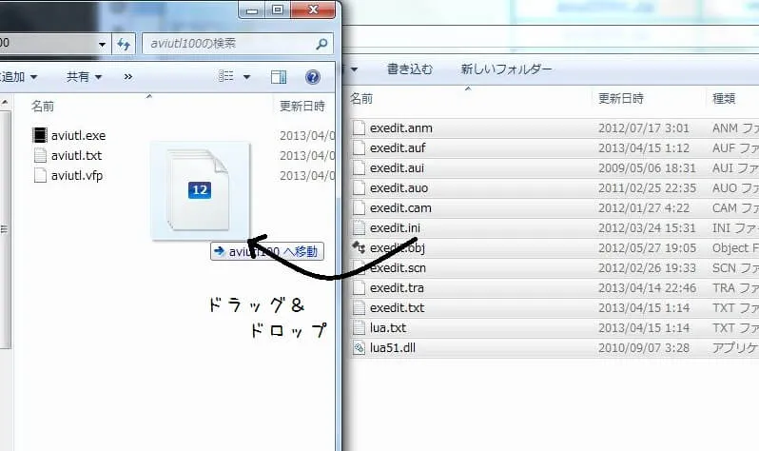Expand the 追加 dropdown in toolbar

(18, 76)
